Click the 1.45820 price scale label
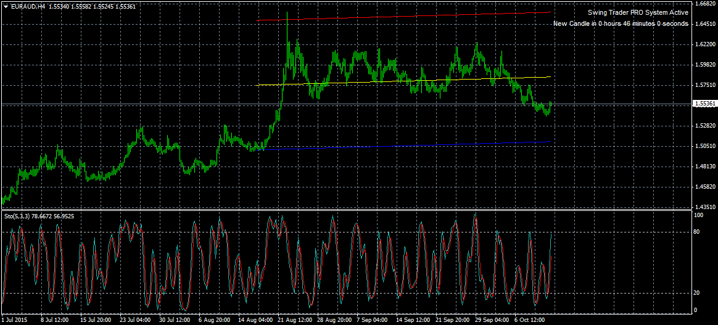The width and height of the screenshot is (718, 325). (x=705, y=187)
